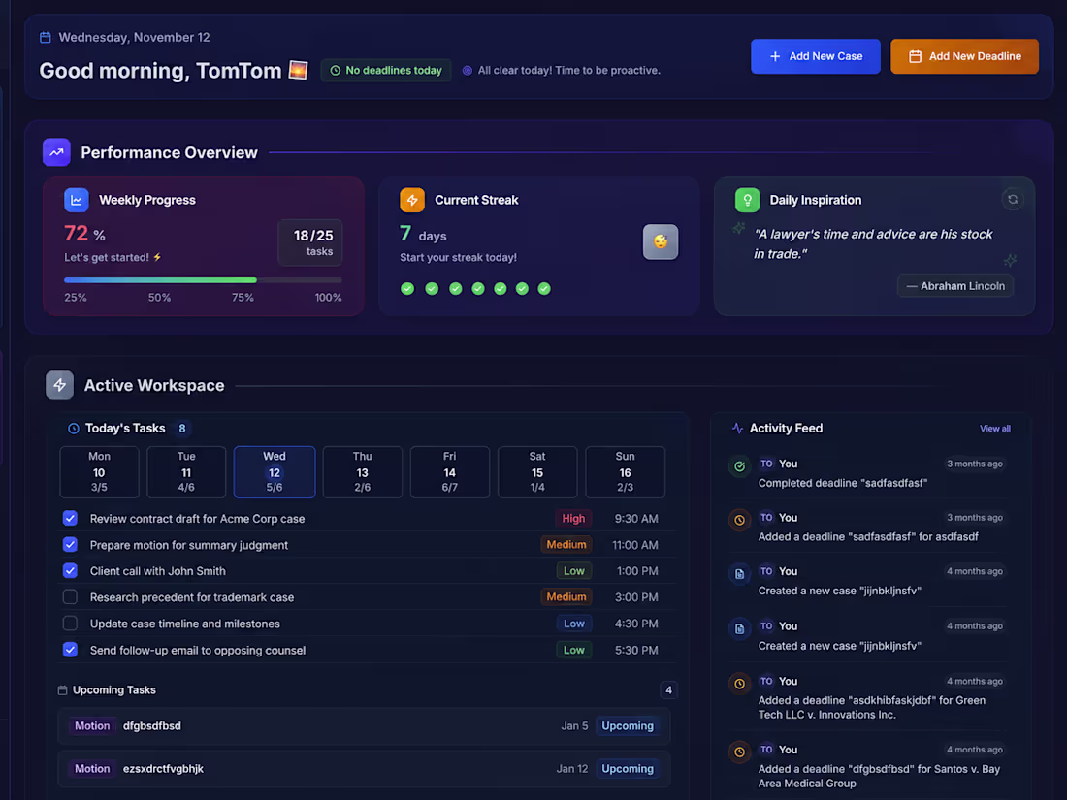Click clock icon for "asdkhibfaskjdbf" deadline entry
Image resolution: width=1067 pixels, height=800 pixels.
[740, 684]
